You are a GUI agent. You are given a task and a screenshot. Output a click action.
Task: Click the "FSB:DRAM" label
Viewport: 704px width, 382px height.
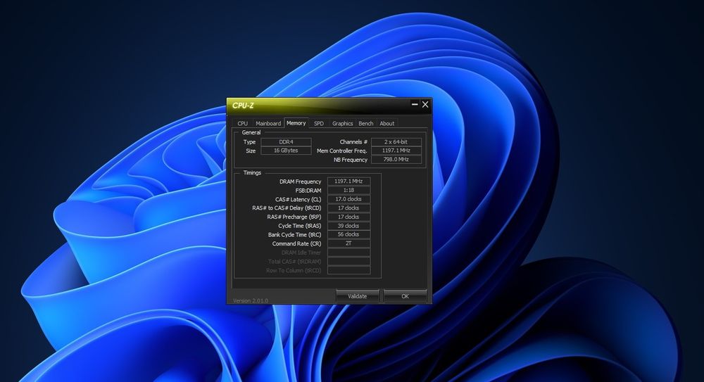[x=308, y=191]
